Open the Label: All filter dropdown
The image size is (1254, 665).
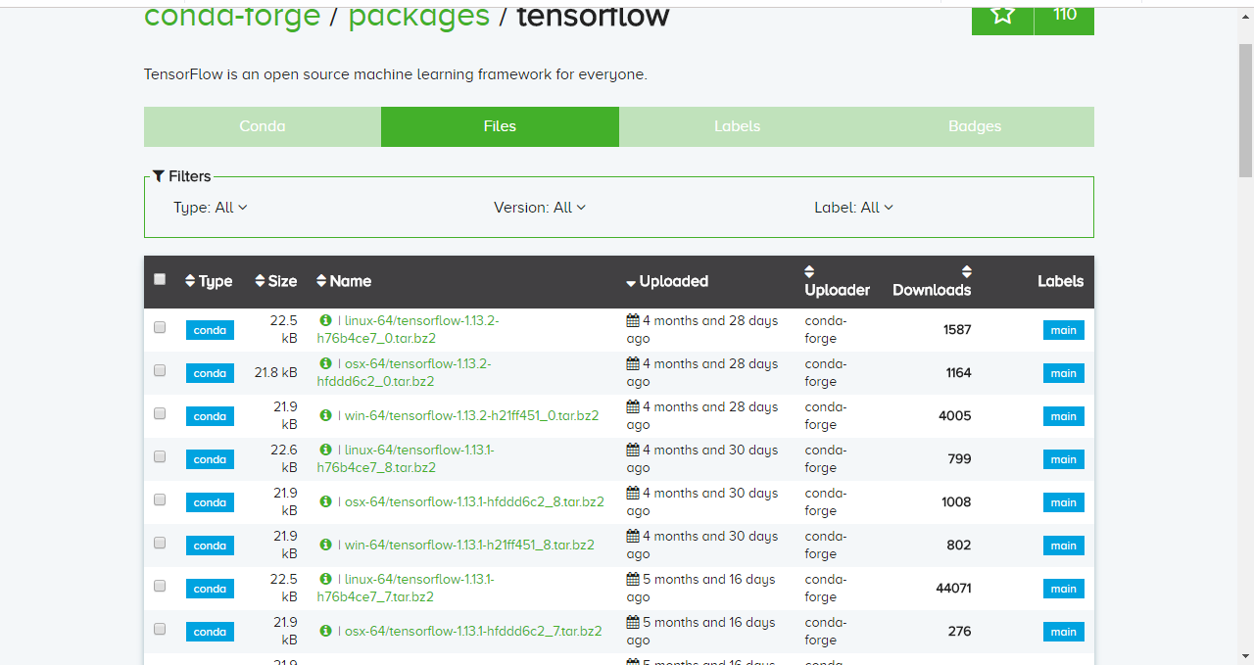tap(854, 208)
